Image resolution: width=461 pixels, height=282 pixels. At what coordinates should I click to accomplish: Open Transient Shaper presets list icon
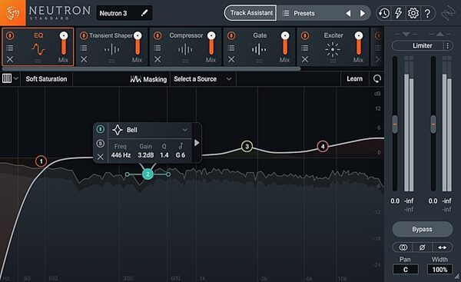(x=84, y=48)
